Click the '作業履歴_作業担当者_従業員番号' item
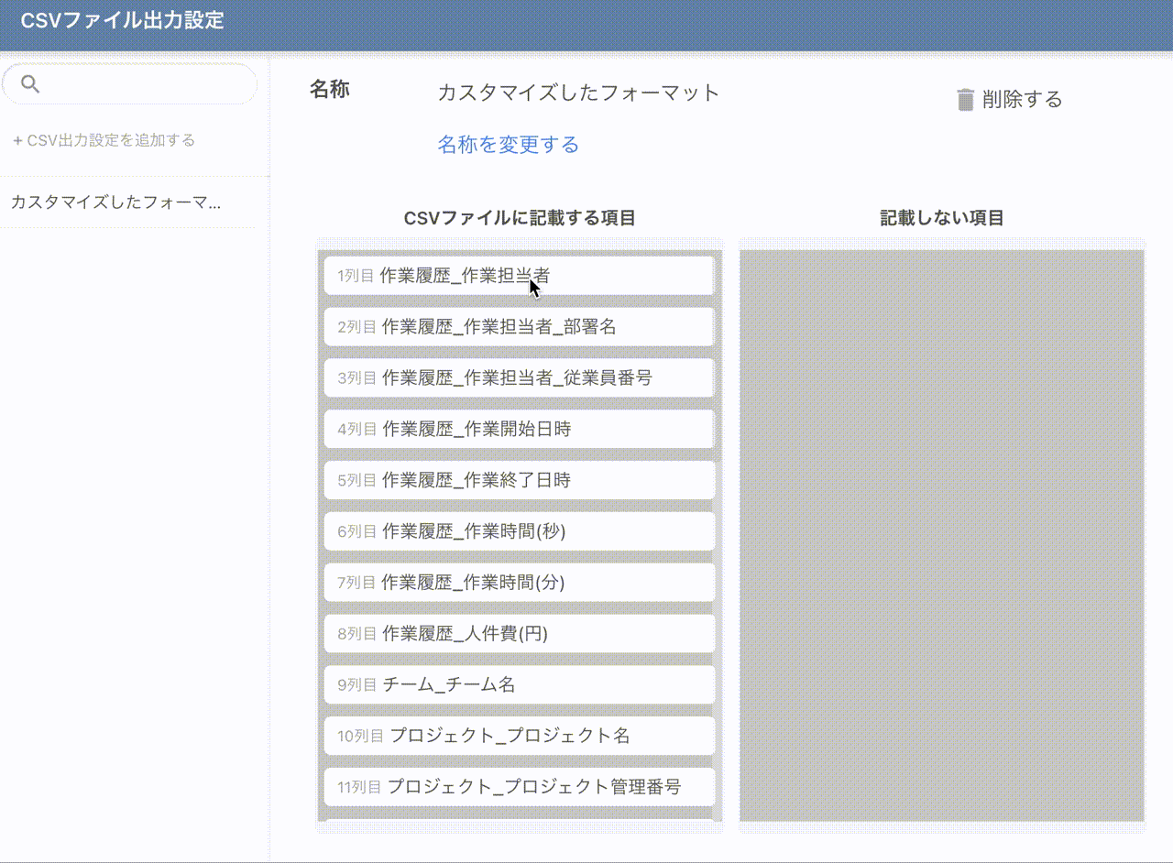This screenshot has width=1173, height=863. click(x=519, y=377)
